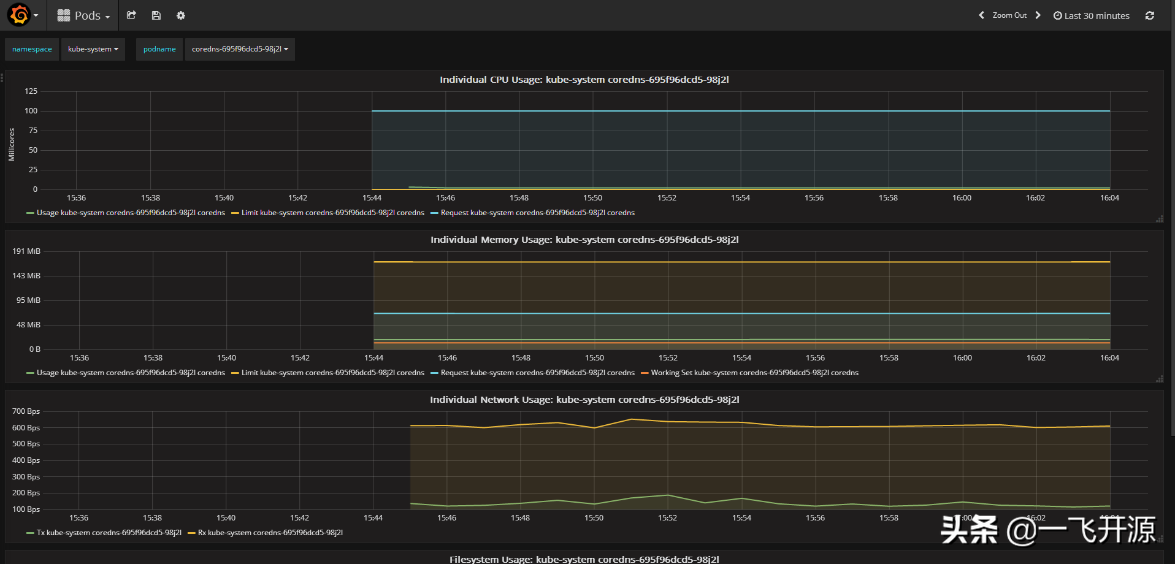Image resolution: width=1175 pixels, height=564 pixels.
Task: Open the Grafana logo main menu
Action: point(23,15)
